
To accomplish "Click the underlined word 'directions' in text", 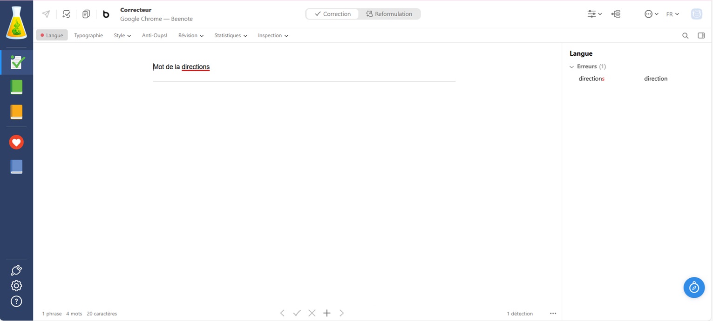I will coord(196,67).
